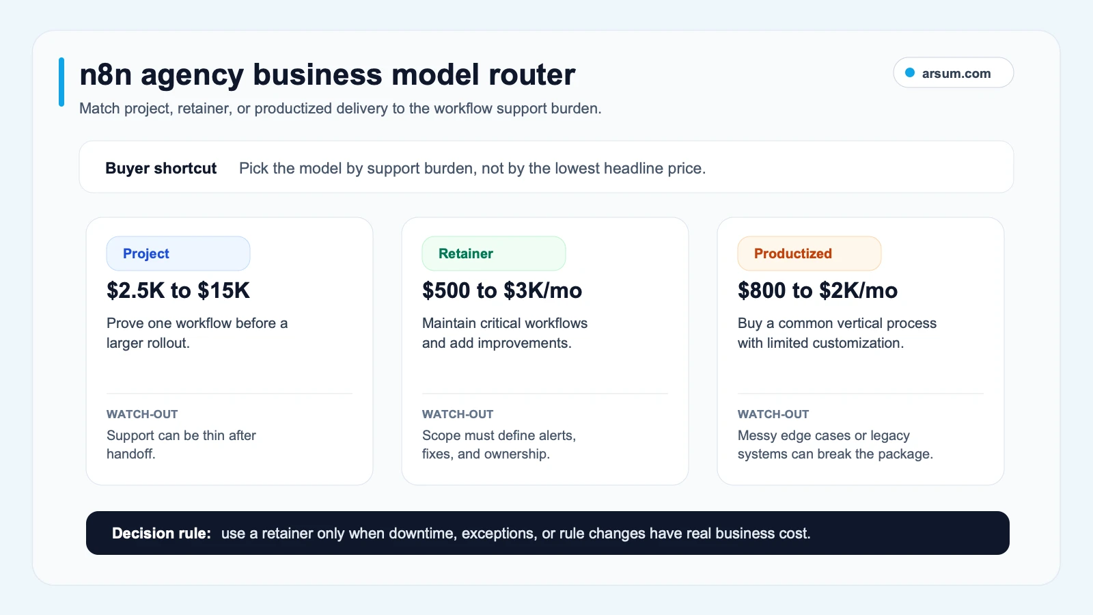Select the Retainer label pill

coord(494,254)
